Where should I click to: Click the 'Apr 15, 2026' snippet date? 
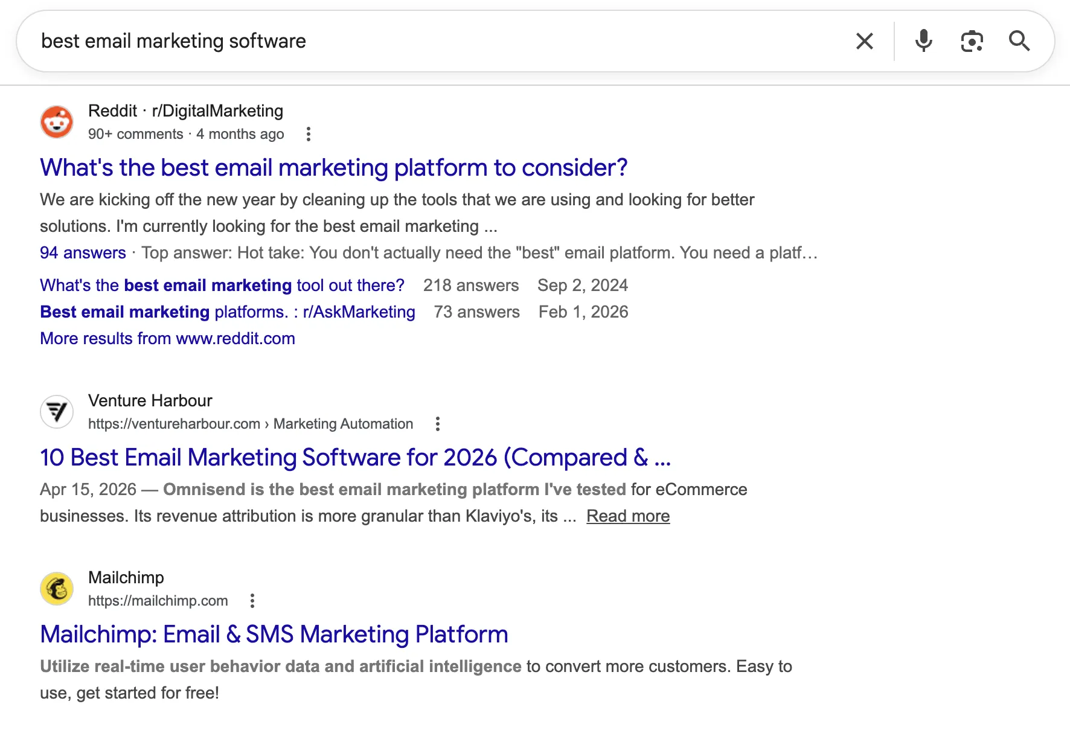88,489
